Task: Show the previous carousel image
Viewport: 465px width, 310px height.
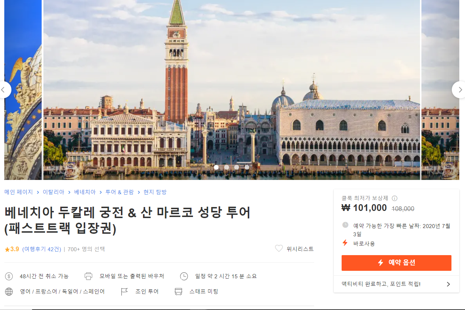Action: click(4, 90)
